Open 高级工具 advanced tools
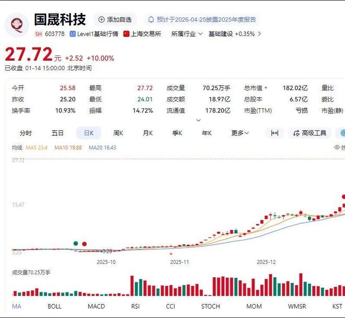The width and height of the screenshot is (345, 318). (309, 133)
